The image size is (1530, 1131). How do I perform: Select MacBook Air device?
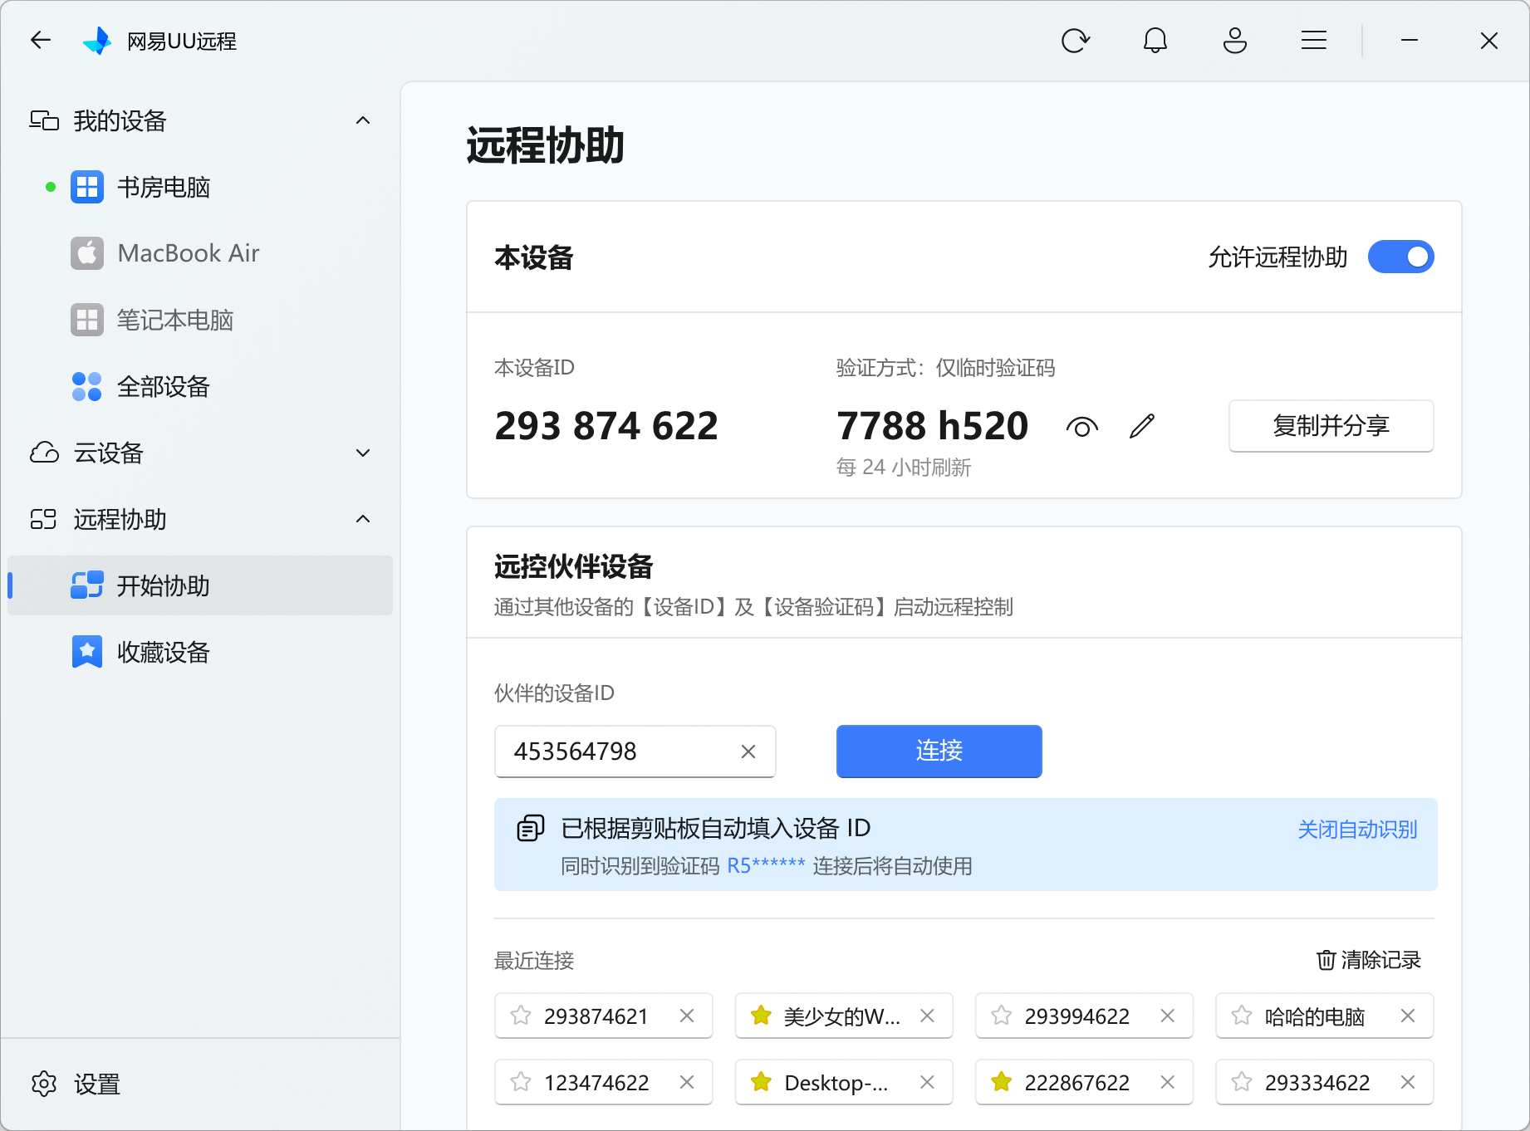(199, 253)
